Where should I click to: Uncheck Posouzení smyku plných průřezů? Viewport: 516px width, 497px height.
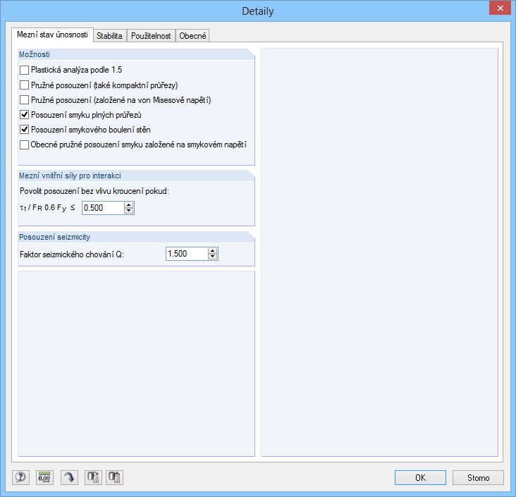pos(25,115)
